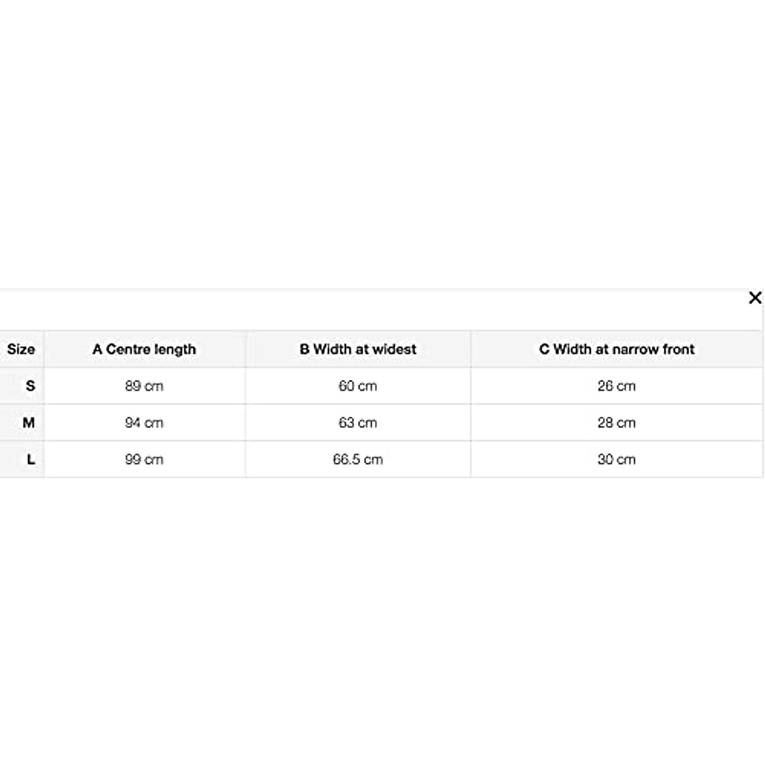Select the size L row label
Image resolution: width=765 pixels, height=765 pixels.
click(x=31, y=460)
